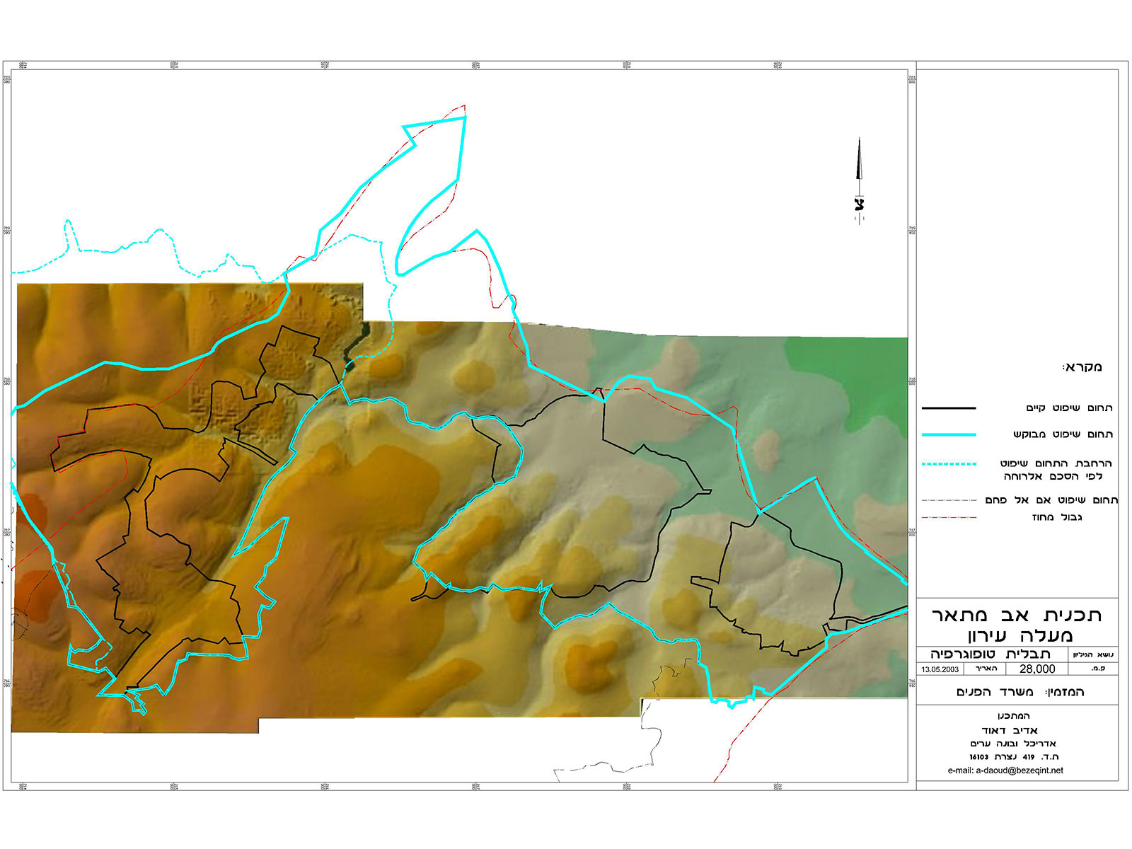Click the 'תבלית טופוגרפיה' sheet subject

click(990, 654)
